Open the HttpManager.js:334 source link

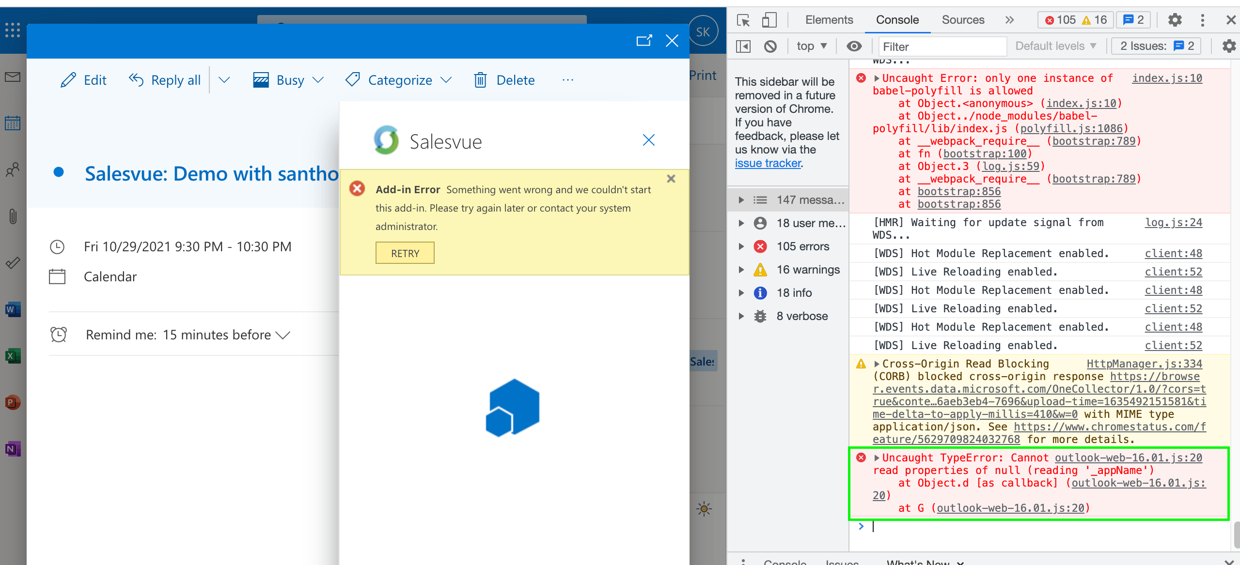click(1144, 364)
